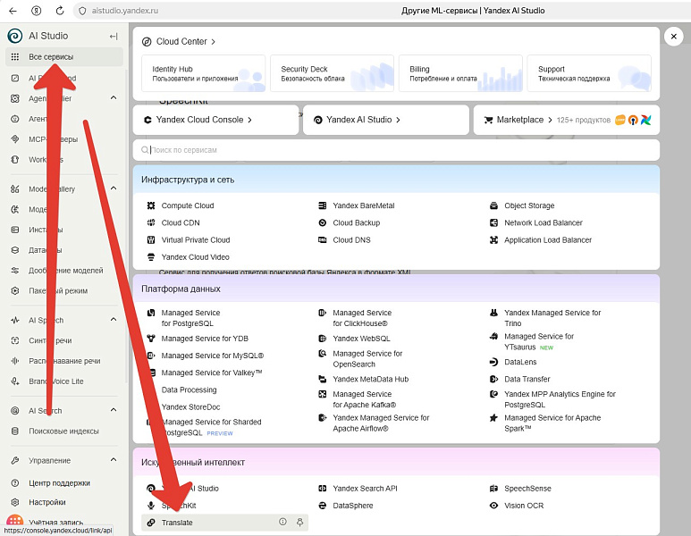Show info for Translate service
This screenshot has width=691, height=536.
[x=282, y=522]
